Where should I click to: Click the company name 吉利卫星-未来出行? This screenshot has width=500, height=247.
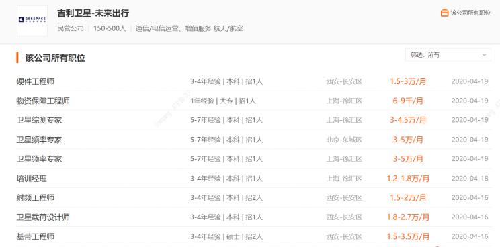point(93,13)
